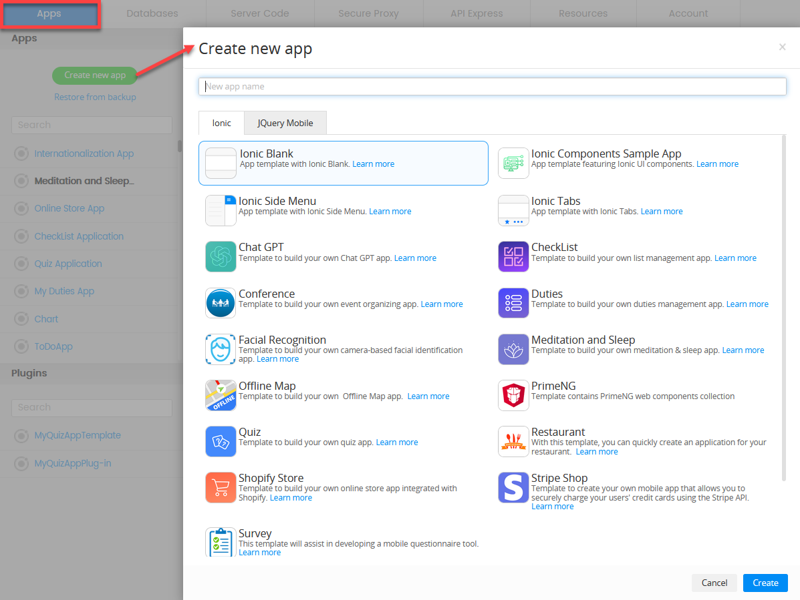Screen dimensions: 800x600
Task: Select the Offline Map template title
Action: [x=267, y=386]
